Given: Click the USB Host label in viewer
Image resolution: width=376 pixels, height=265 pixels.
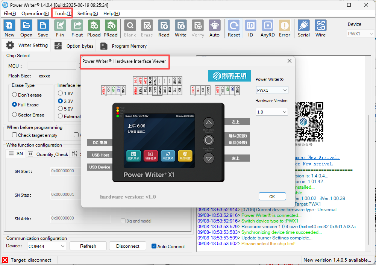Looking at the screenshot, I should coord(100,155).
